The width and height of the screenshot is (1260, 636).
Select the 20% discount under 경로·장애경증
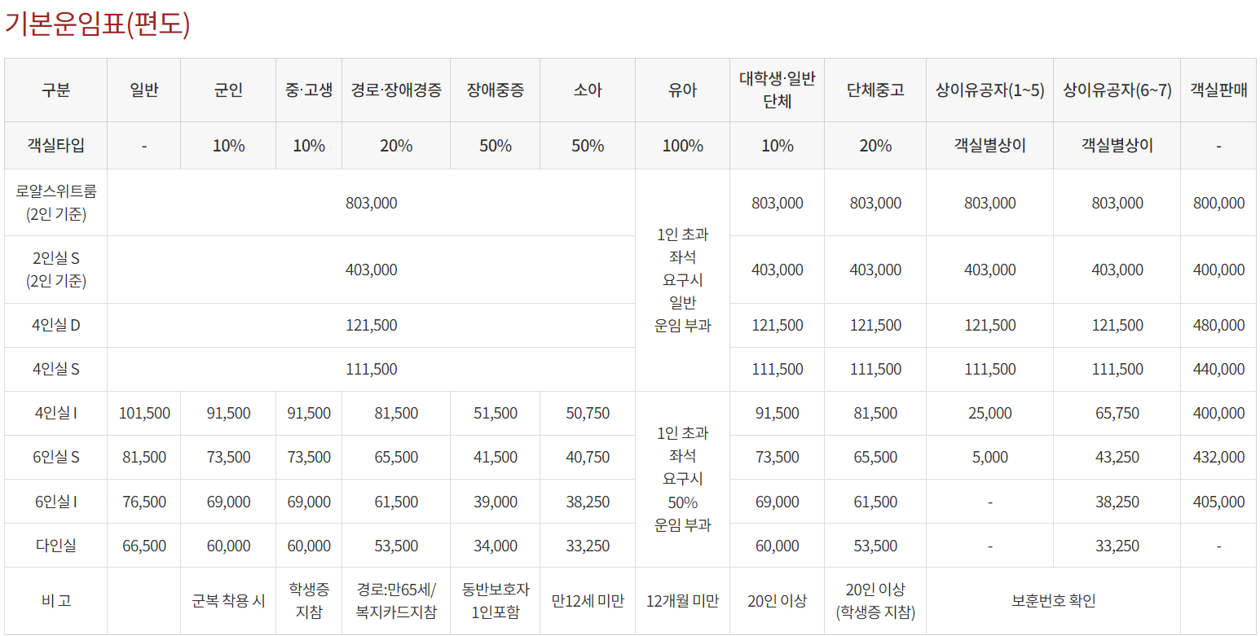click(x=396, y=146)
